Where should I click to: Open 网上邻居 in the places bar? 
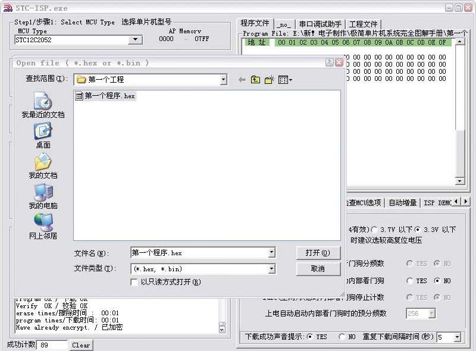43,227
